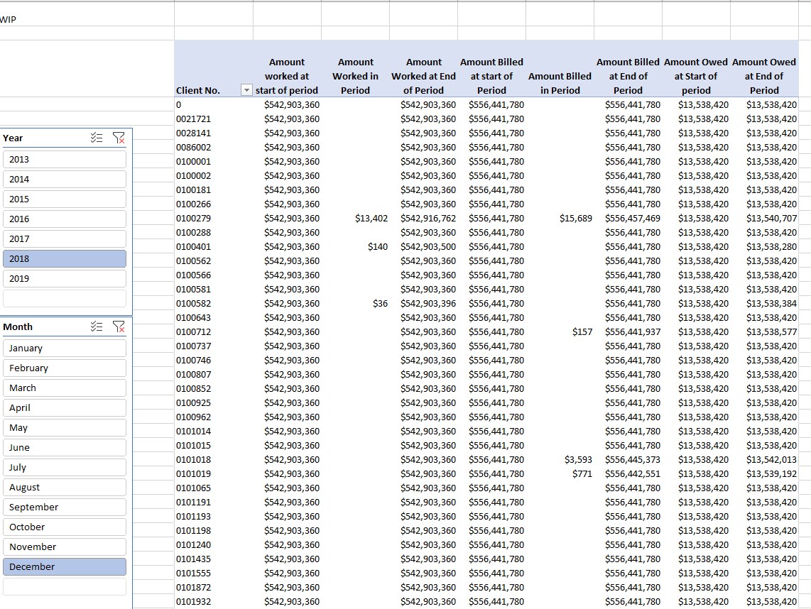
Task: Select 2019 in the Year slicer
Action: click(x=65, y=278)
